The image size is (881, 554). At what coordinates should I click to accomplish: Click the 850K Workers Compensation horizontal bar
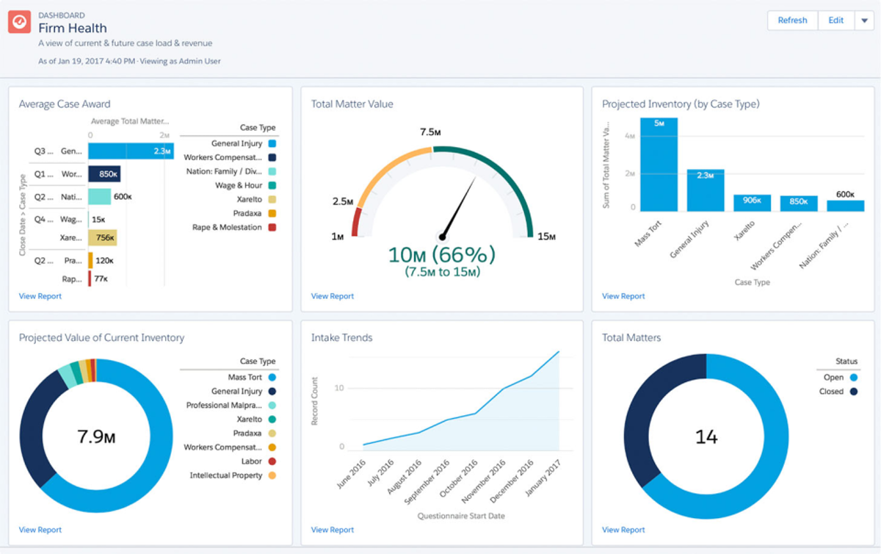(104, 174)
